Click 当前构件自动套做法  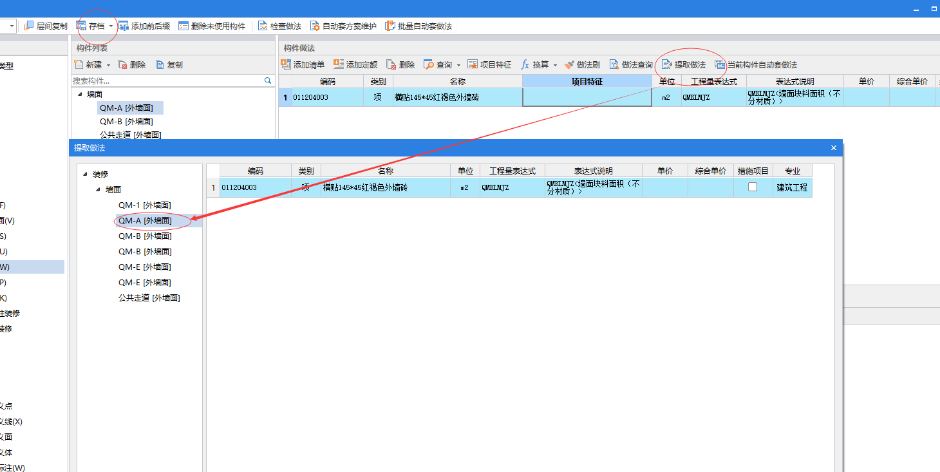point(756,65)
